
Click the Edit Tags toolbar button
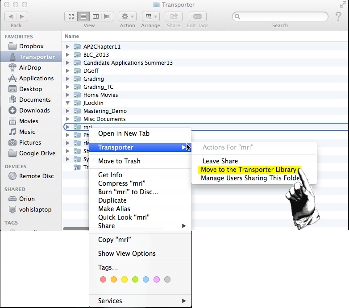pyautogui.click(x=198, y=17)
